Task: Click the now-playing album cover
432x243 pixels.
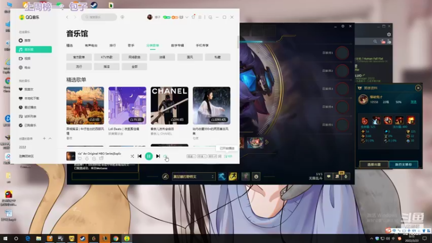Action: [x=71, y=156]
